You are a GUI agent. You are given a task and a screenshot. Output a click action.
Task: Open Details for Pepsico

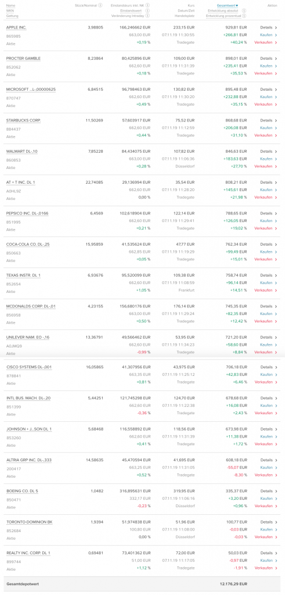268,213
